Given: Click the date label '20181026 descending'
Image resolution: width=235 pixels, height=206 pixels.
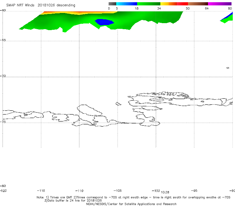Looking at the screenshot, I should click(56, 5).
